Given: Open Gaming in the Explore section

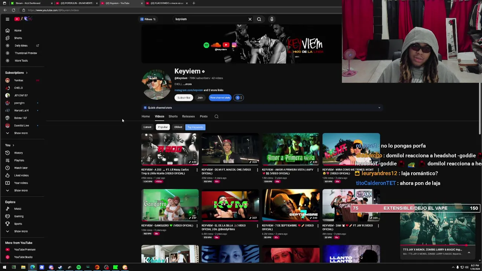Looking at the screenshot, I should tap(19, 216).
